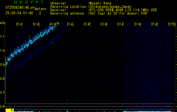Click the 0148 time marker

(x=138, y=24)
